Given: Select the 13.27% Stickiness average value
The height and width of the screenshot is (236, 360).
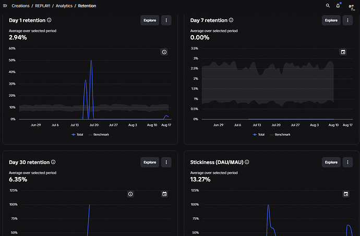Looking at the screenshot, I should [x=200, y=180].
